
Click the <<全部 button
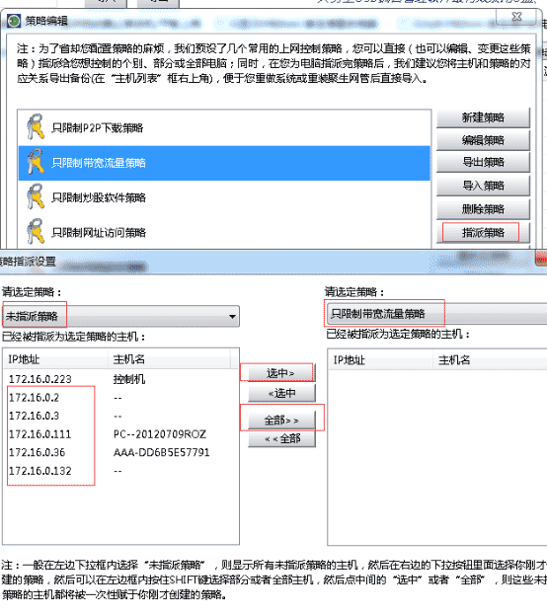281,438
